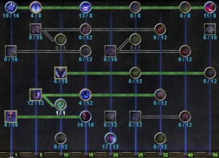The image size is (219, 158).
Task: Select the dimmed 0 / 8 skill in level 25 column
Action: 135,7
